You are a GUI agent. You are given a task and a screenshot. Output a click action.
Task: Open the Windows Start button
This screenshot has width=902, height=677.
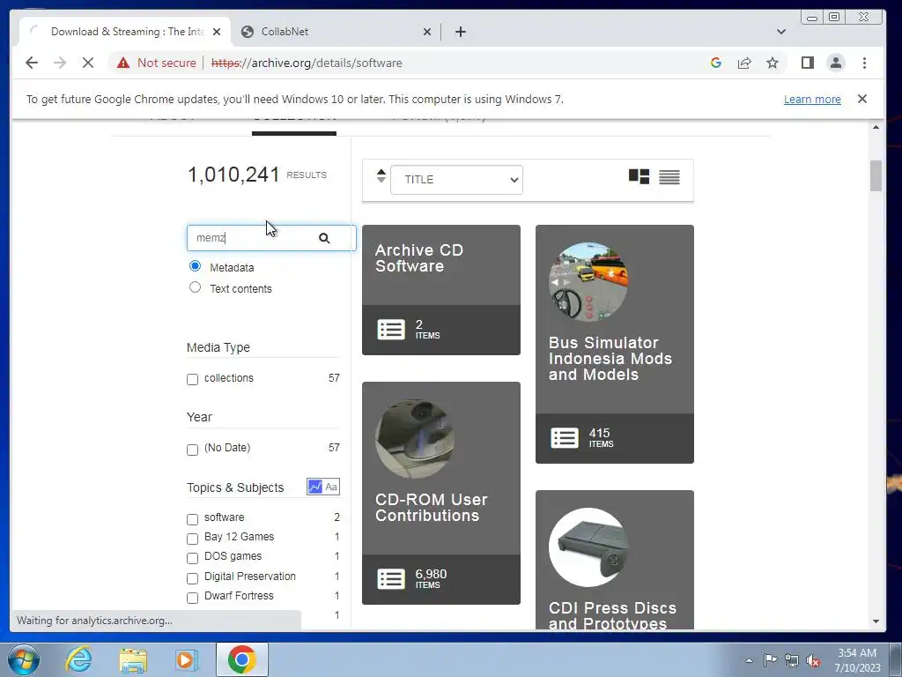coord(24,659)
